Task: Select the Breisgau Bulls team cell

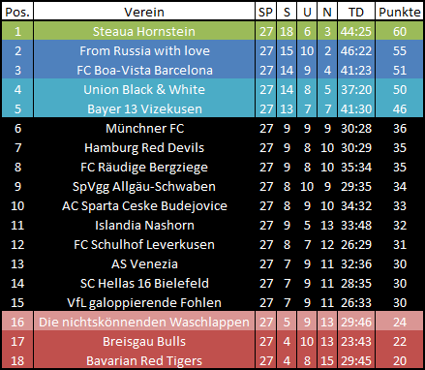Action: (144, 341)
